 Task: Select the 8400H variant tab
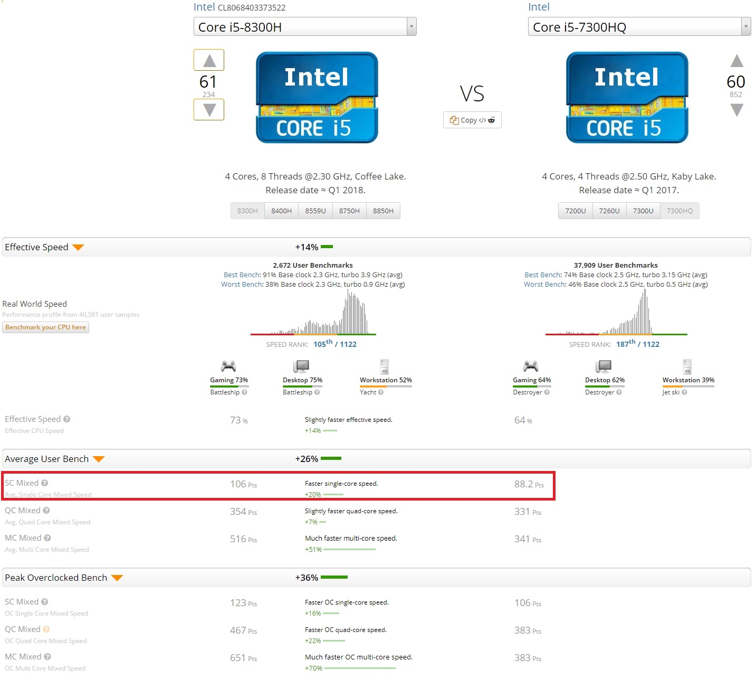[282, 211]
